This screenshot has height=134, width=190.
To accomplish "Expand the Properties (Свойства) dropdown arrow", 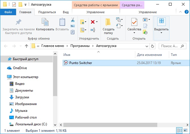I will [x=134, y=33].
